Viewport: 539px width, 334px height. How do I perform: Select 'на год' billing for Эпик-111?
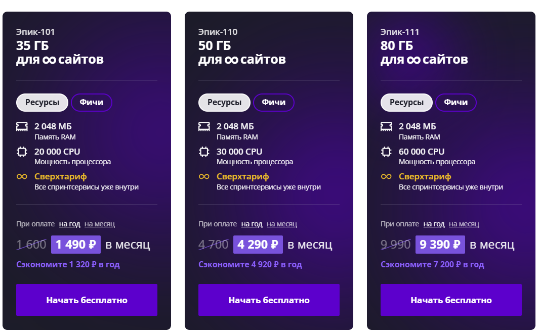point(434,224)
